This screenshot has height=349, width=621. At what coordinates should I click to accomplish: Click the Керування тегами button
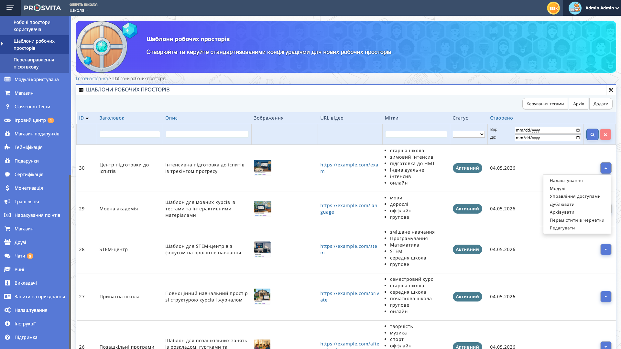click(545, 104)
